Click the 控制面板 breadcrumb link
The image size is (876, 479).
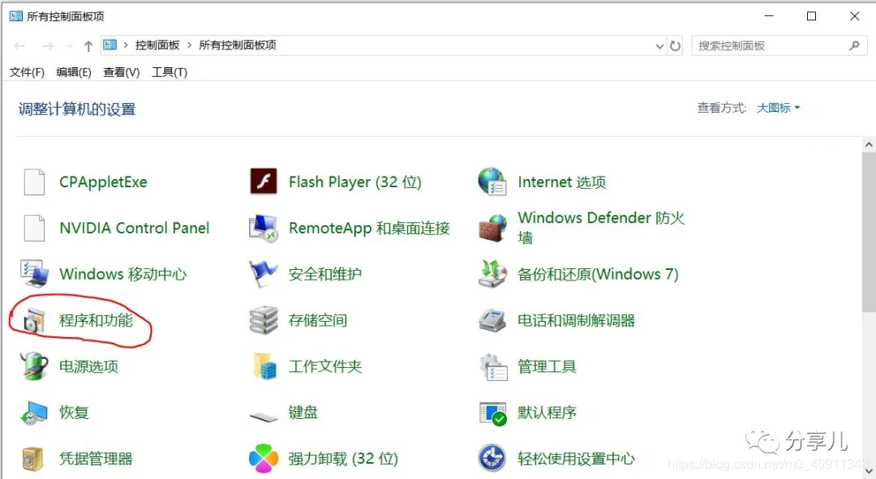[x=157, y=45]
